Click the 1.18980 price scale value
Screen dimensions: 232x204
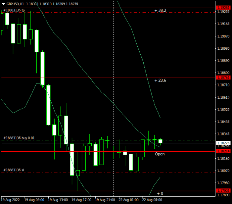point(223,49)
